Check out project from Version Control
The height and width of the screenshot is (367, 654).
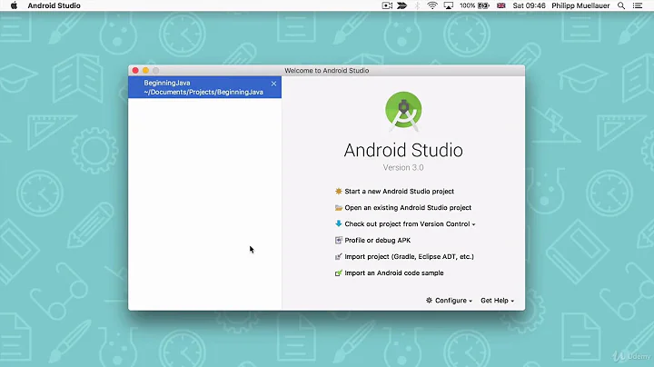point(407,224)
